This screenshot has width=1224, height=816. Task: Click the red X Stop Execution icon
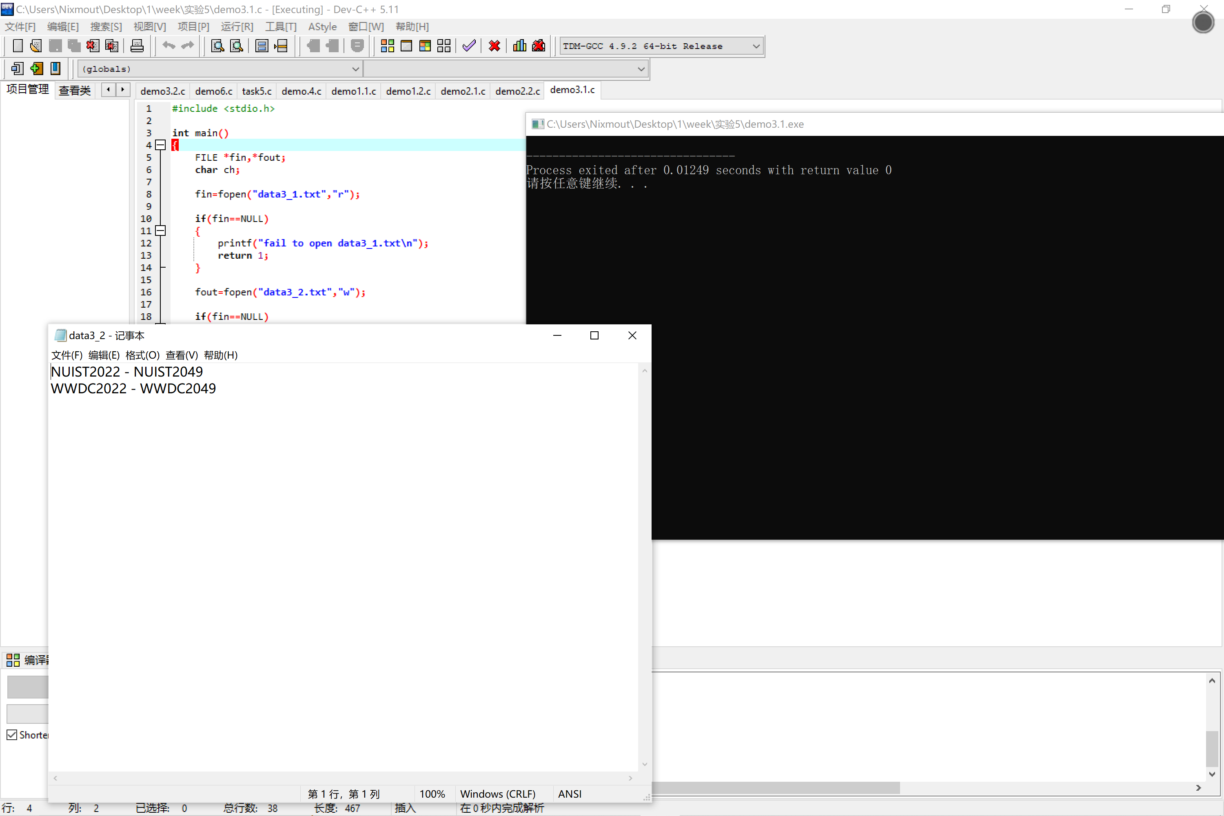coord(494,46)
